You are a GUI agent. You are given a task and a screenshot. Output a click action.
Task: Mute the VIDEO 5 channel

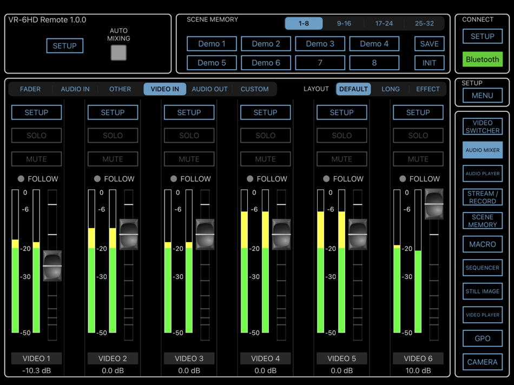342,159
